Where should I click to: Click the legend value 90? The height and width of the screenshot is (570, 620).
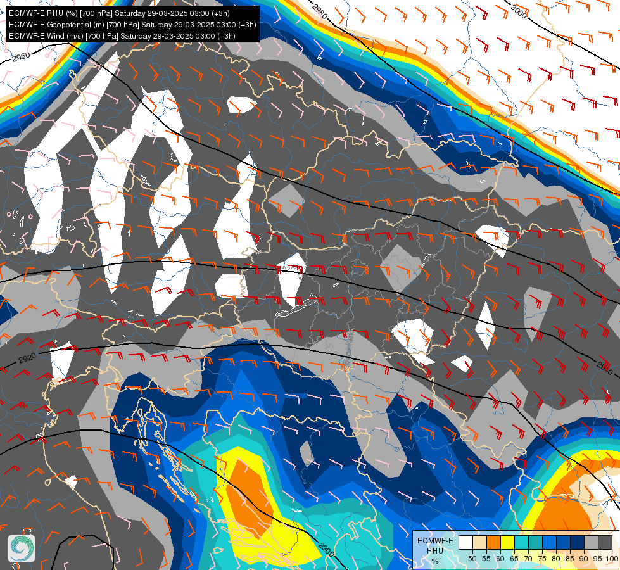584,559
